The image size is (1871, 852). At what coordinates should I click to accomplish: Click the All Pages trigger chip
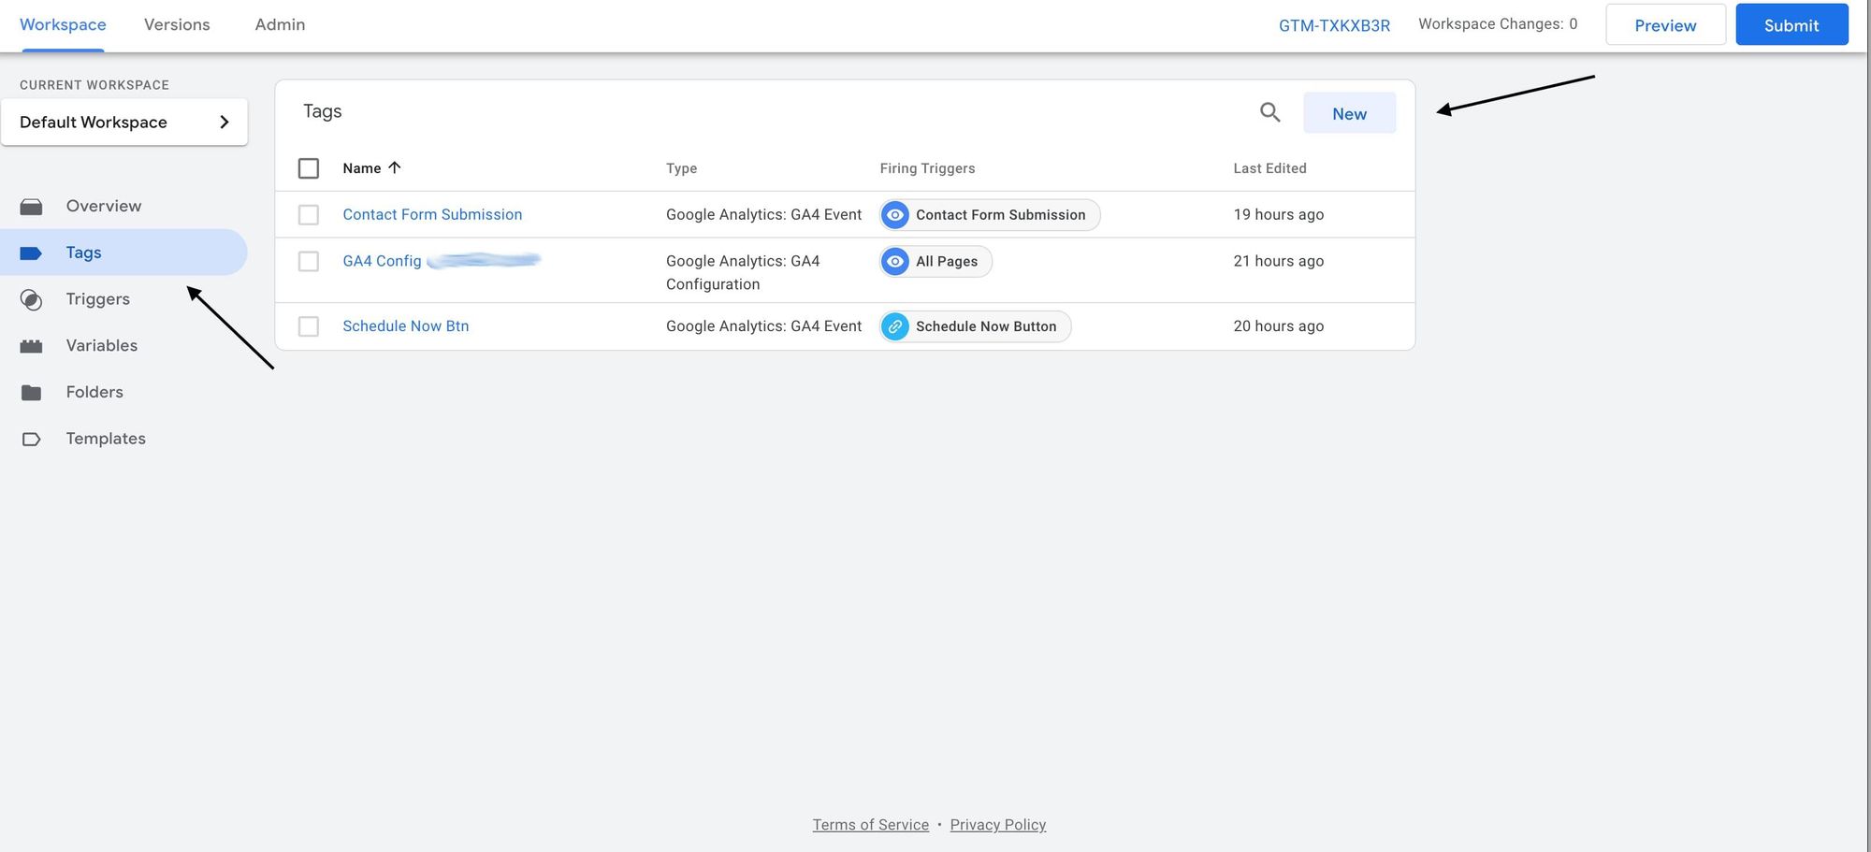coord(935,262)
